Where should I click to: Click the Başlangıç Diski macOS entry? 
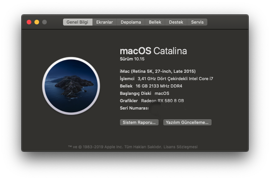(x=144, y=93)
